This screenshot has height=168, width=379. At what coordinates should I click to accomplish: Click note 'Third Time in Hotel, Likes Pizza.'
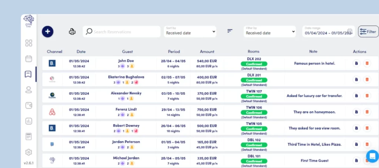point(315,144)
